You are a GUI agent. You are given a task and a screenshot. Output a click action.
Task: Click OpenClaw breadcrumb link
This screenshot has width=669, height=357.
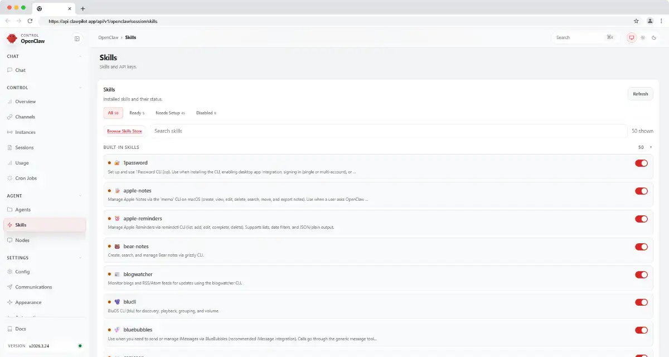point(108,37)
